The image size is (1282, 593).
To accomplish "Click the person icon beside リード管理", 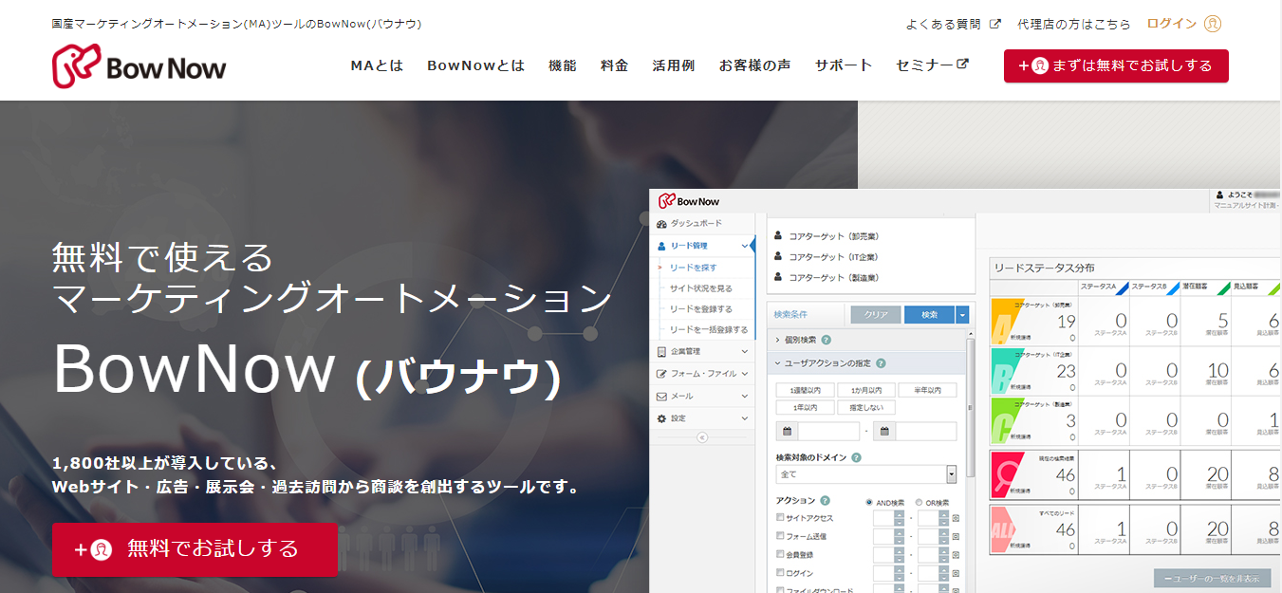I will [x=662, y=246].
